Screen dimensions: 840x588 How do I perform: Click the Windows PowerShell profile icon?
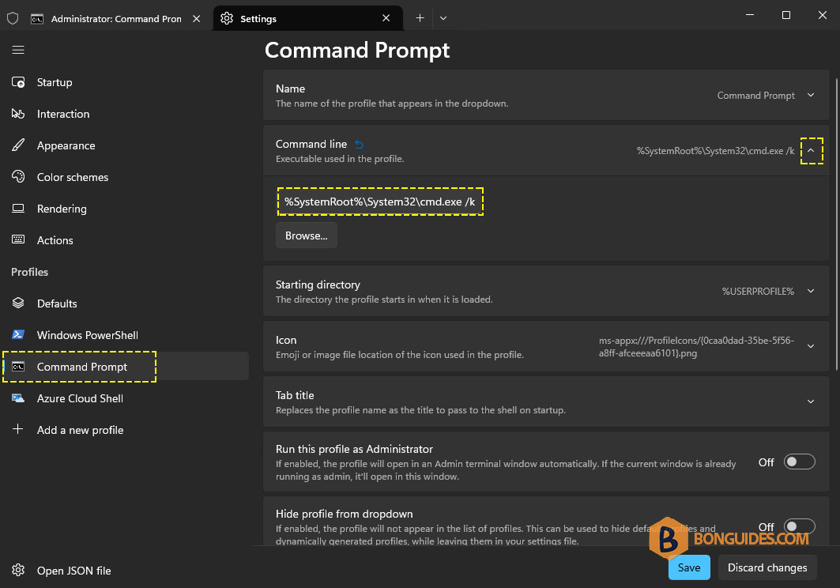[18, 335]
